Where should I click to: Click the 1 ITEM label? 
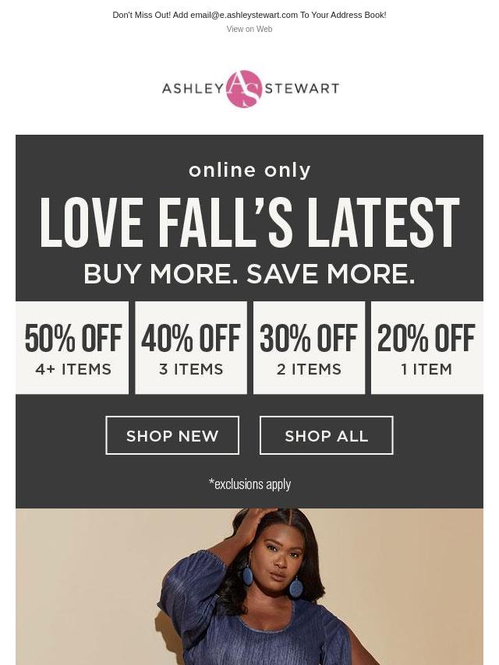click(426, 369)
